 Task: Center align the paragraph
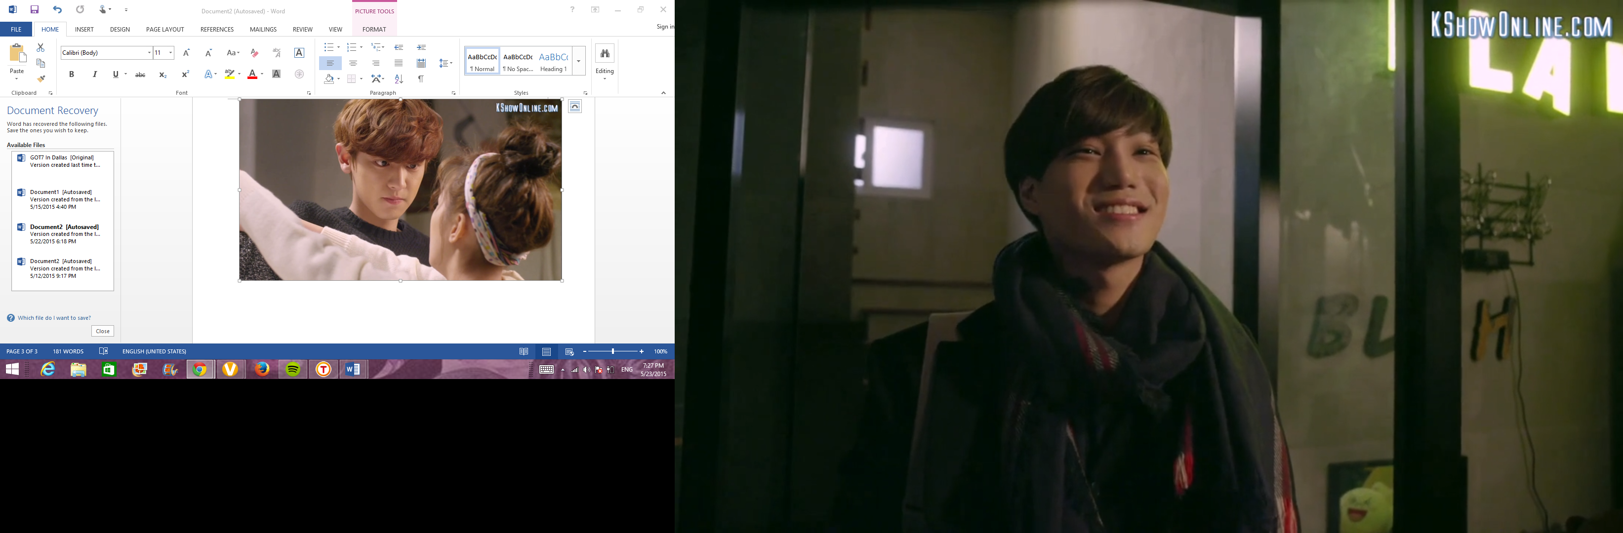click(353, 63)
